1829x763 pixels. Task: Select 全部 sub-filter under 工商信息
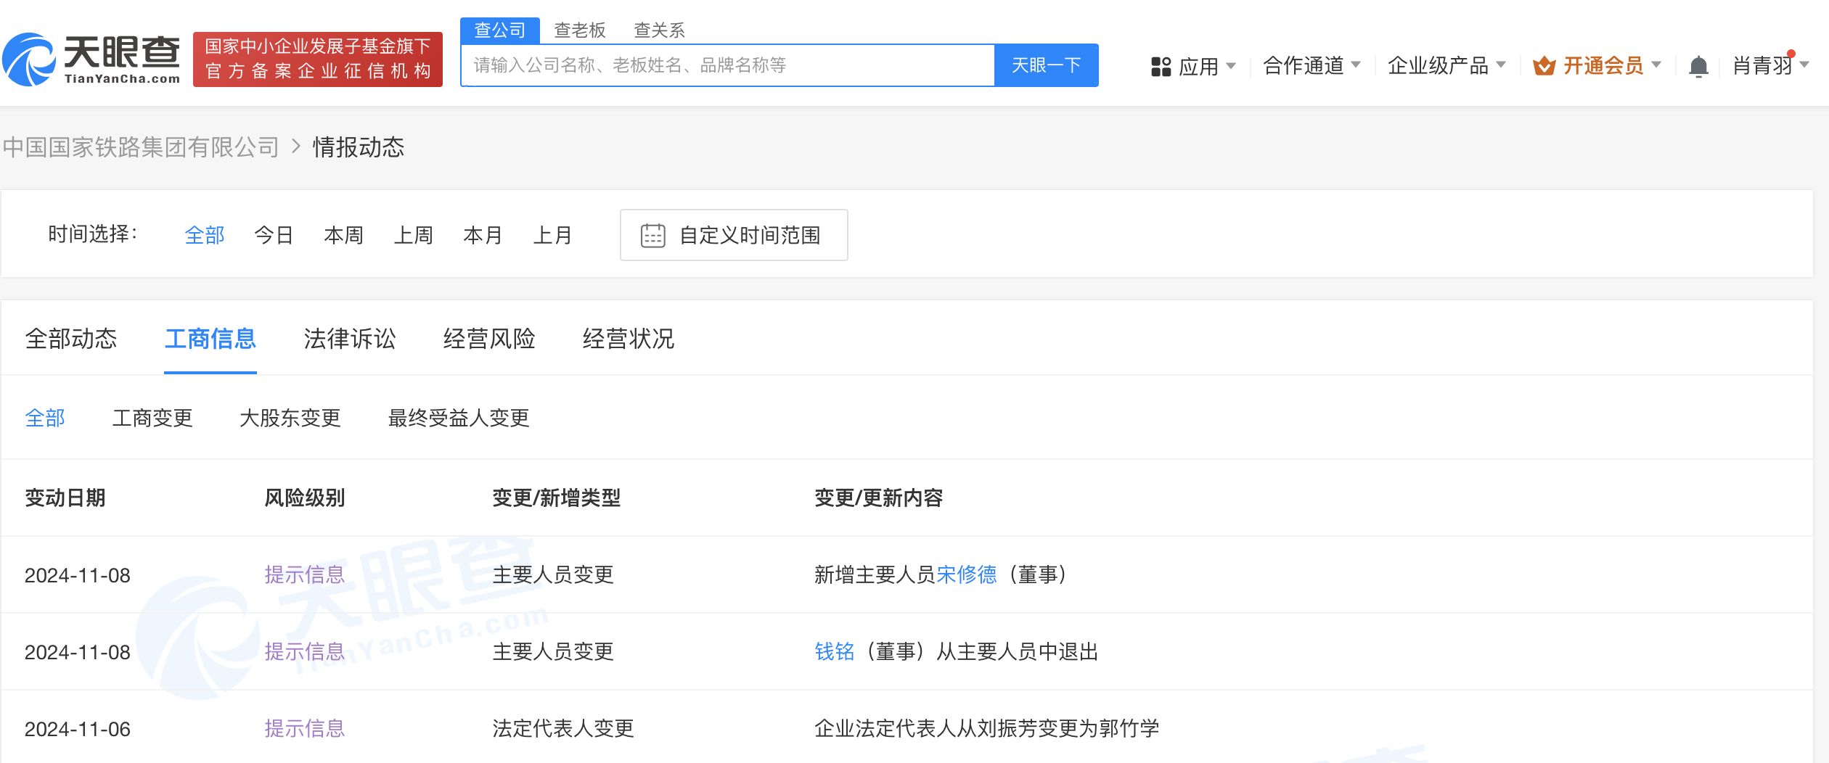point(45,418)
